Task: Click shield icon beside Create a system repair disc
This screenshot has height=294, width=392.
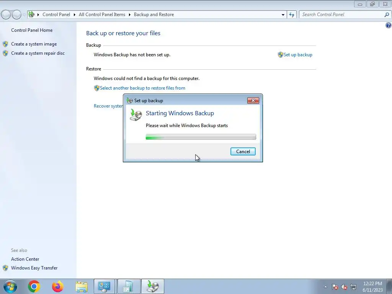Action: [5, 53]
